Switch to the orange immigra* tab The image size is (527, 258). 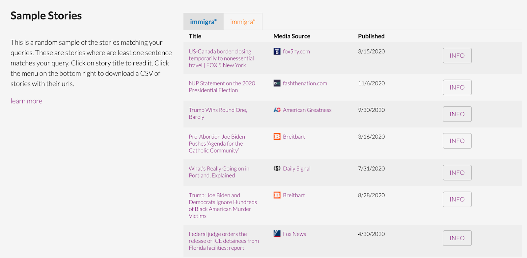coord(242,22)
